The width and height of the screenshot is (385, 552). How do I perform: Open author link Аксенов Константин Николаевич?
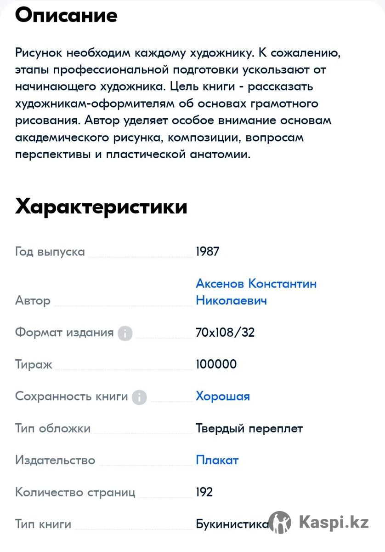256,292
